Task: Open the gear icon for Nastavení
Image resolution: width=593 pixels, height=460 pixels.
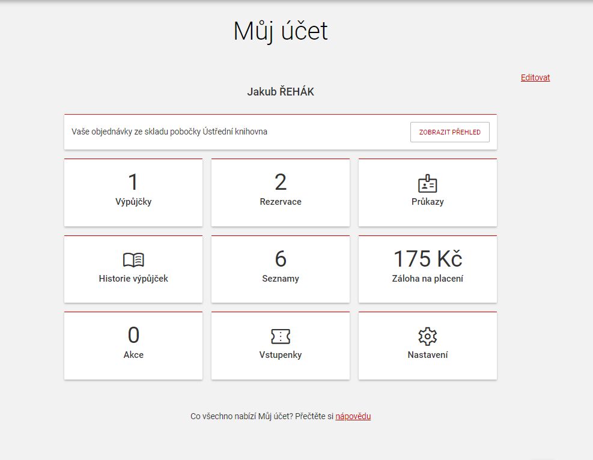Action: [427, 336]
